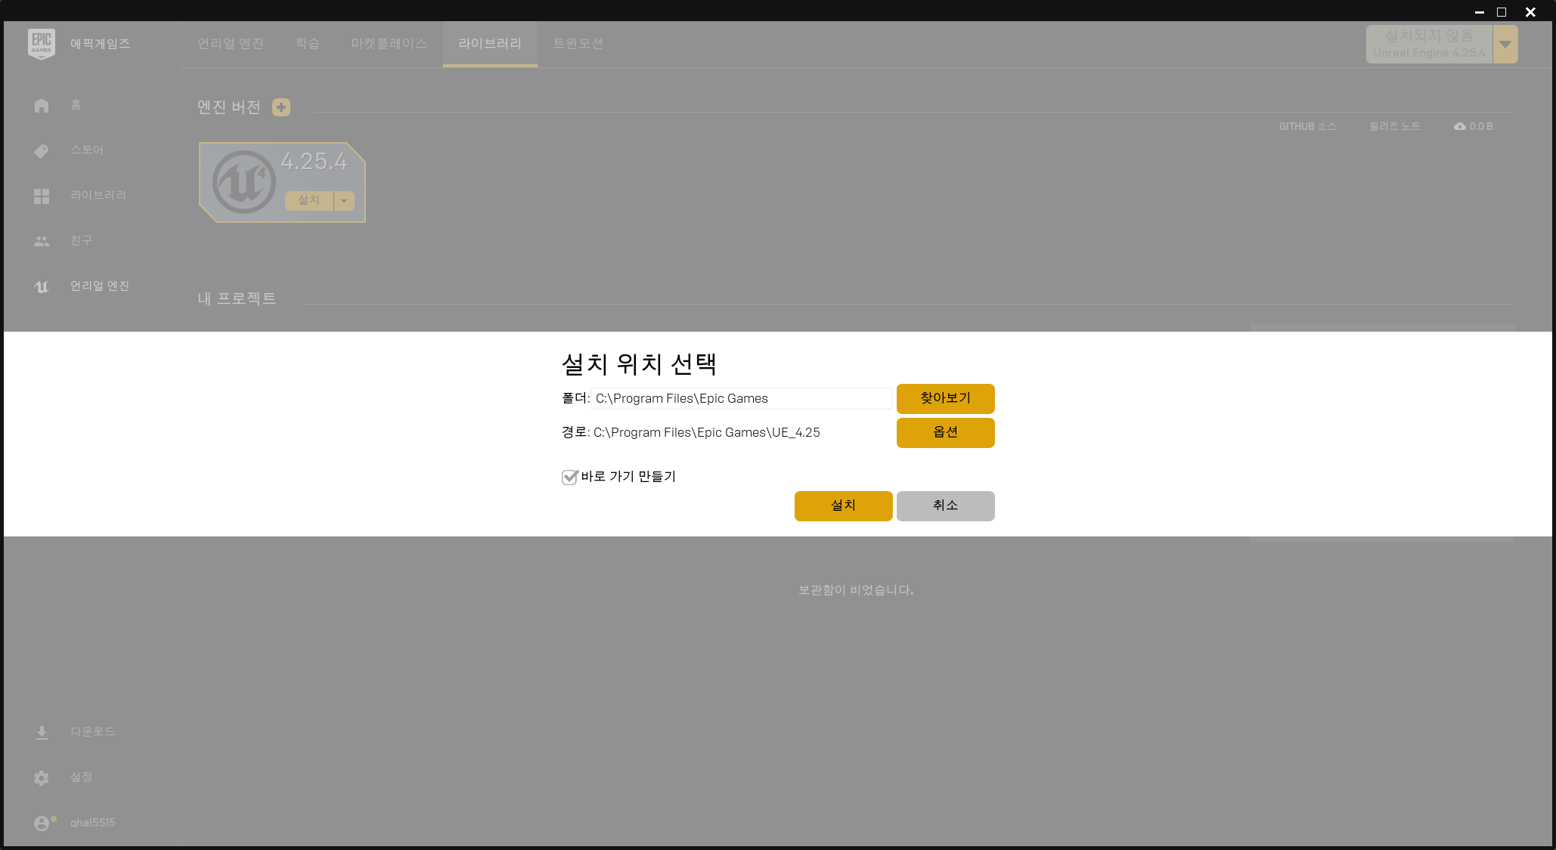Toggle the 바로 가기 만들기 checkbox
This screenshot has width=1556, height=850.
point(569,477)
